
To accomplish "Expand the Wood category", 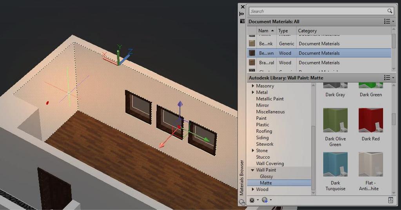I will point(253,189).
